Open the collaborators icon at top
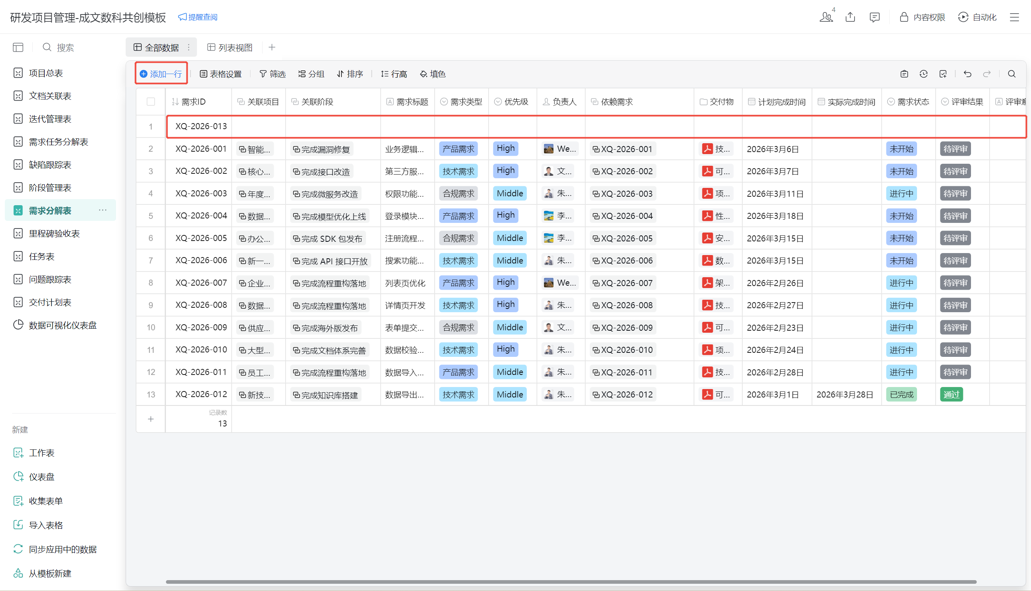The height and width of the screenshot is (591, 1031). [x=826, y=17]
